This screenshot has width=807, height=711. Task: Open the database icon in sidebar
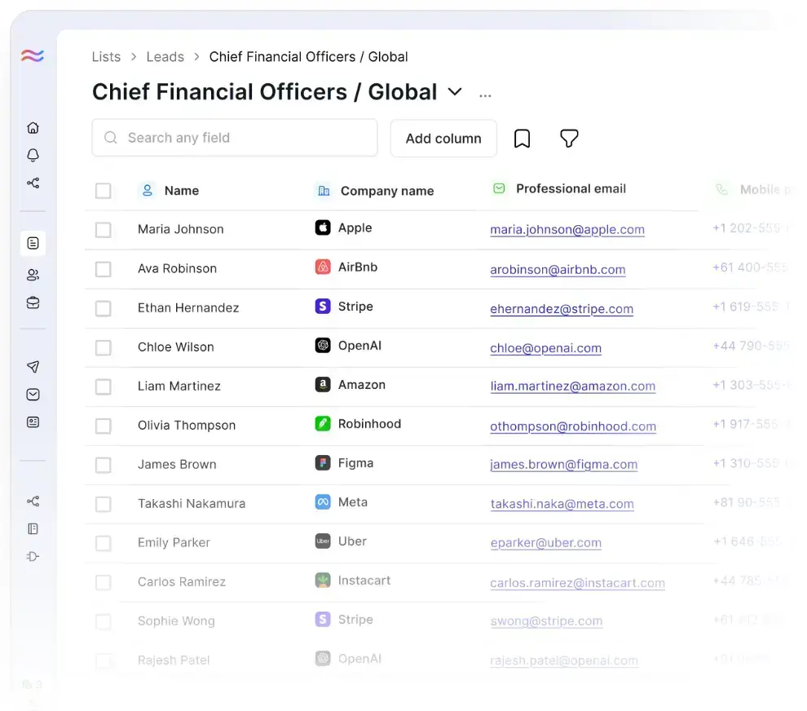[33, 303]
